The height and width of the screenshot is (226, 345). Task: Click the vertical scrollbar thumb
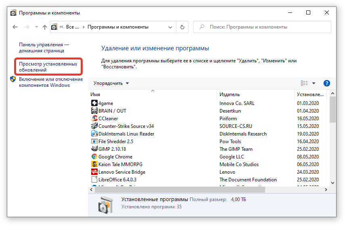click(x=332, y=110)
